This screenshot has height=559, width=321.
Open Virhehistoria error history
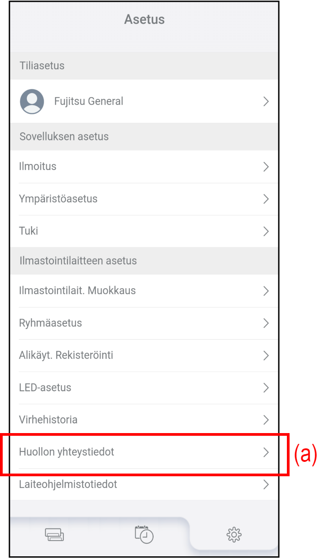tap(48, 420)
